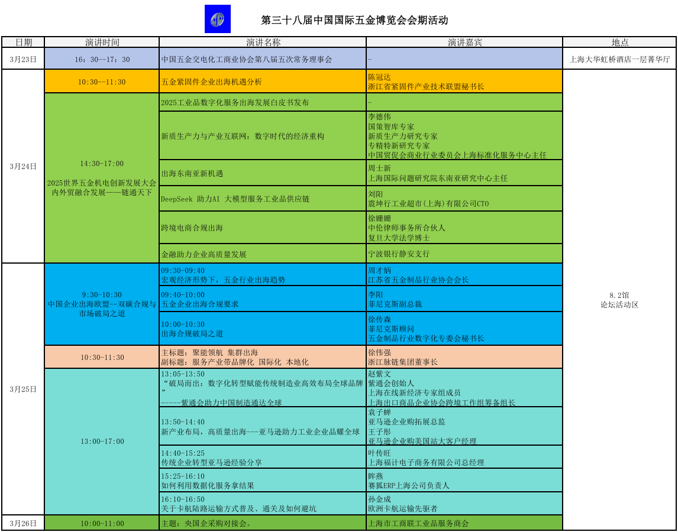Select the 徐伟强 浙江脉链集团董事长 cell

click(464, 357)
